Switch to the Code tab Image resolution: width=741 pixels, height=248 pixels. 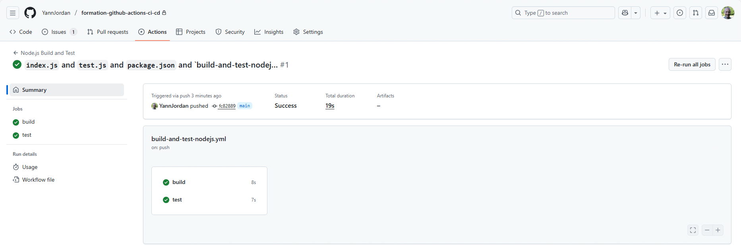21,32
